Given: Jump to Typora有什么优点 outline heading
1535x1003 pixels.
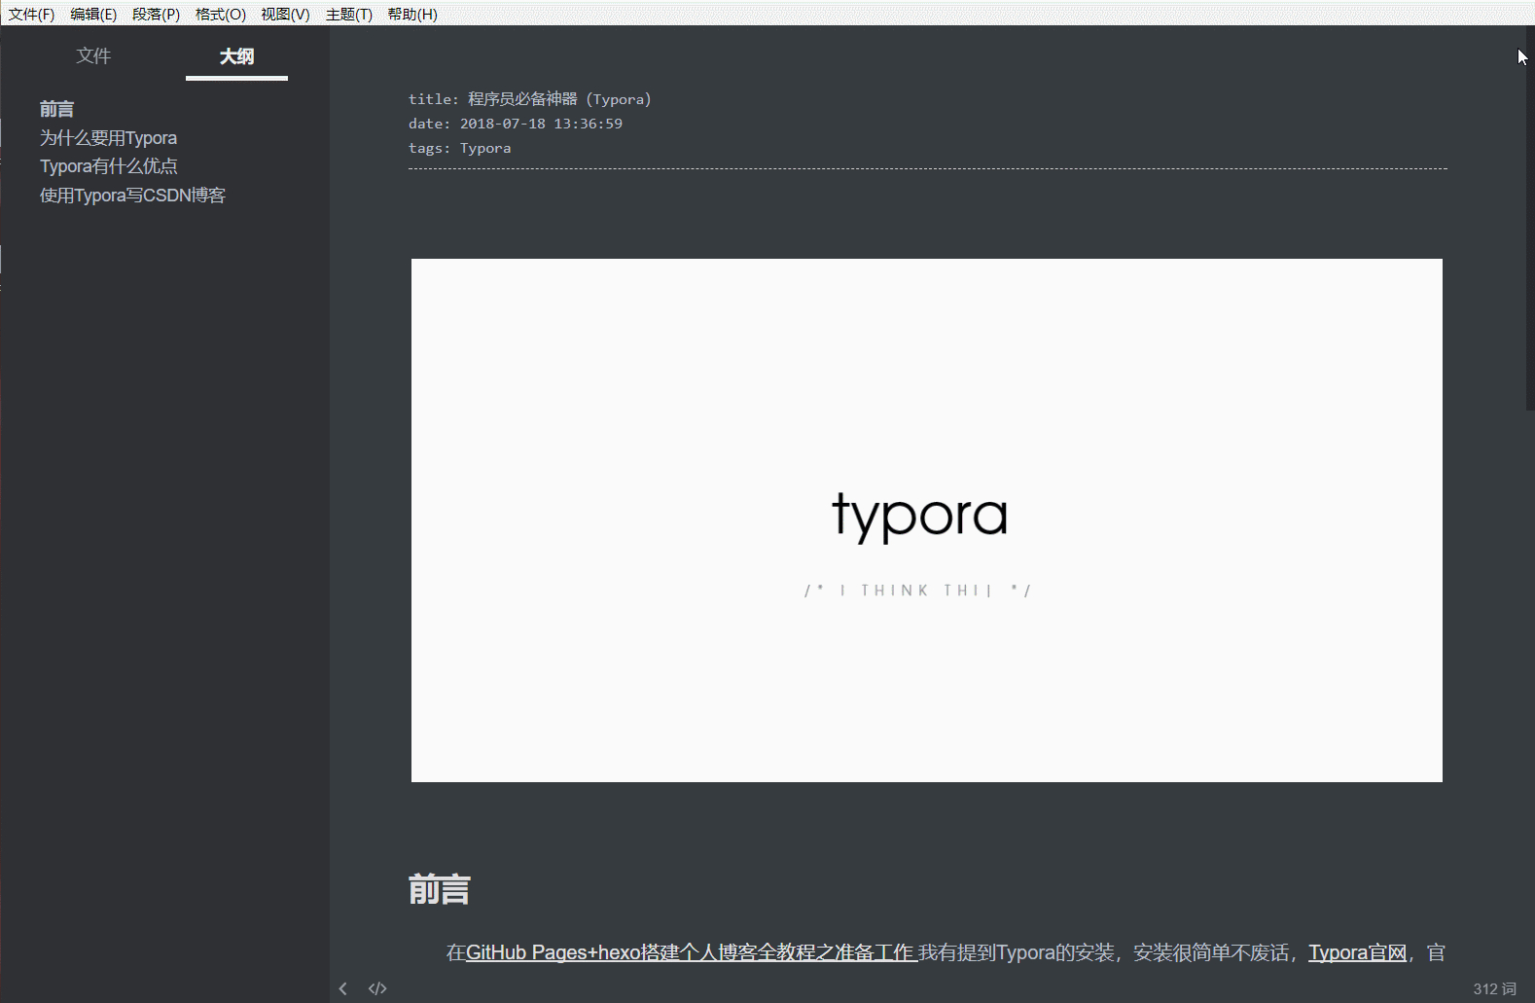Looking at the screenshot, I should pos(108,166).
